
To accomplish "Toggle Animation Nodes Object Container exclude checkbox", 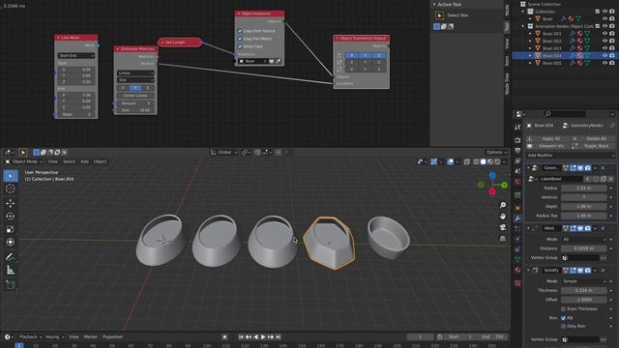I will (598, 26).
